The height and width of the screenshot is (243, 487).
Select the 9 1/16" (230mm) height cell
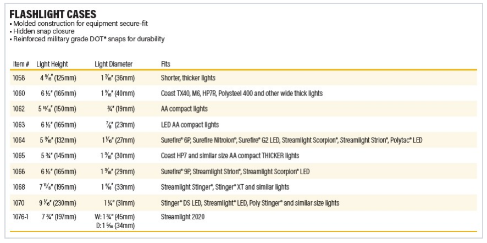[57, 203]
